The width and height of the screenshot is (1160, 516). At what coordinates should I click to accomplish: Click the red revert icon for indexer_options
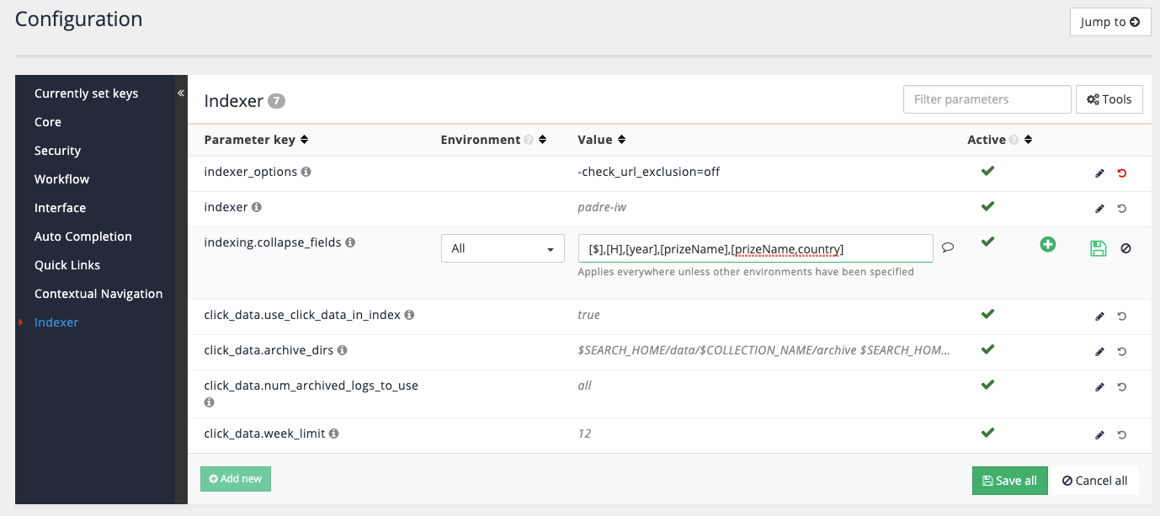(1122, 173)
